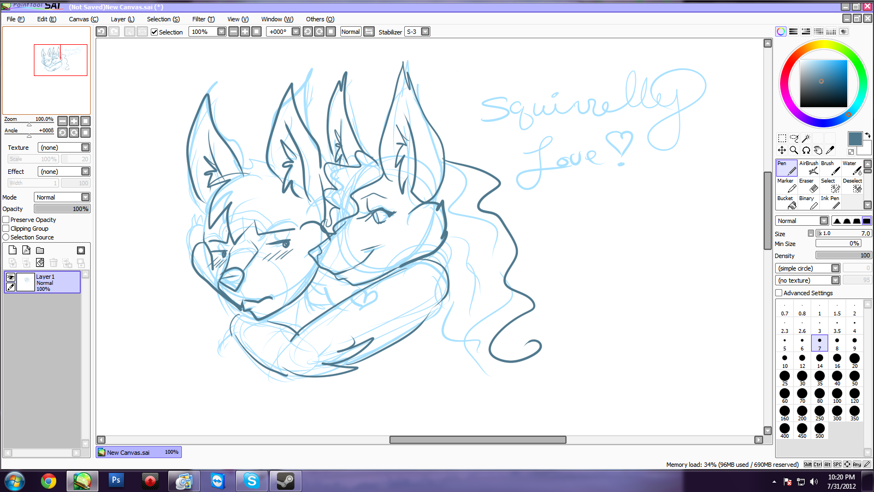Viewport: 874px width, 492px height.
Task: Open the Layer menu
Action: coord(122,19)
